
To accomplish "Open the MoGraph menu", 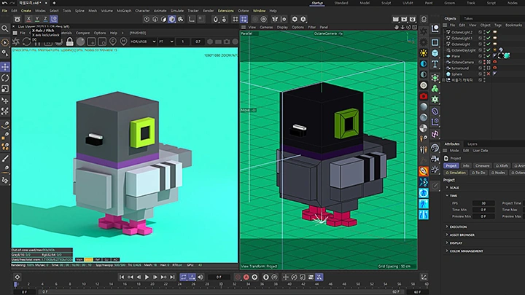I will pos(124,11).
